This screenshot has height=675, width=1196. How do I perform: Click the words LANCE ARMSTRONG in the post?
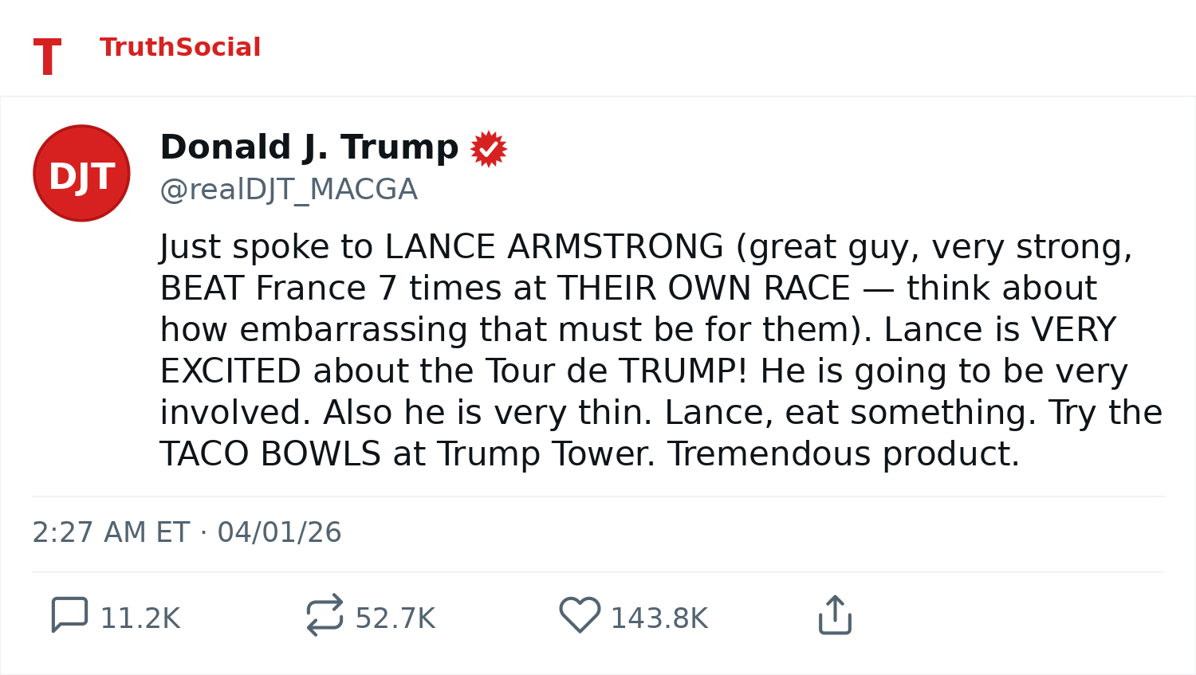click(x=554, y=247)
